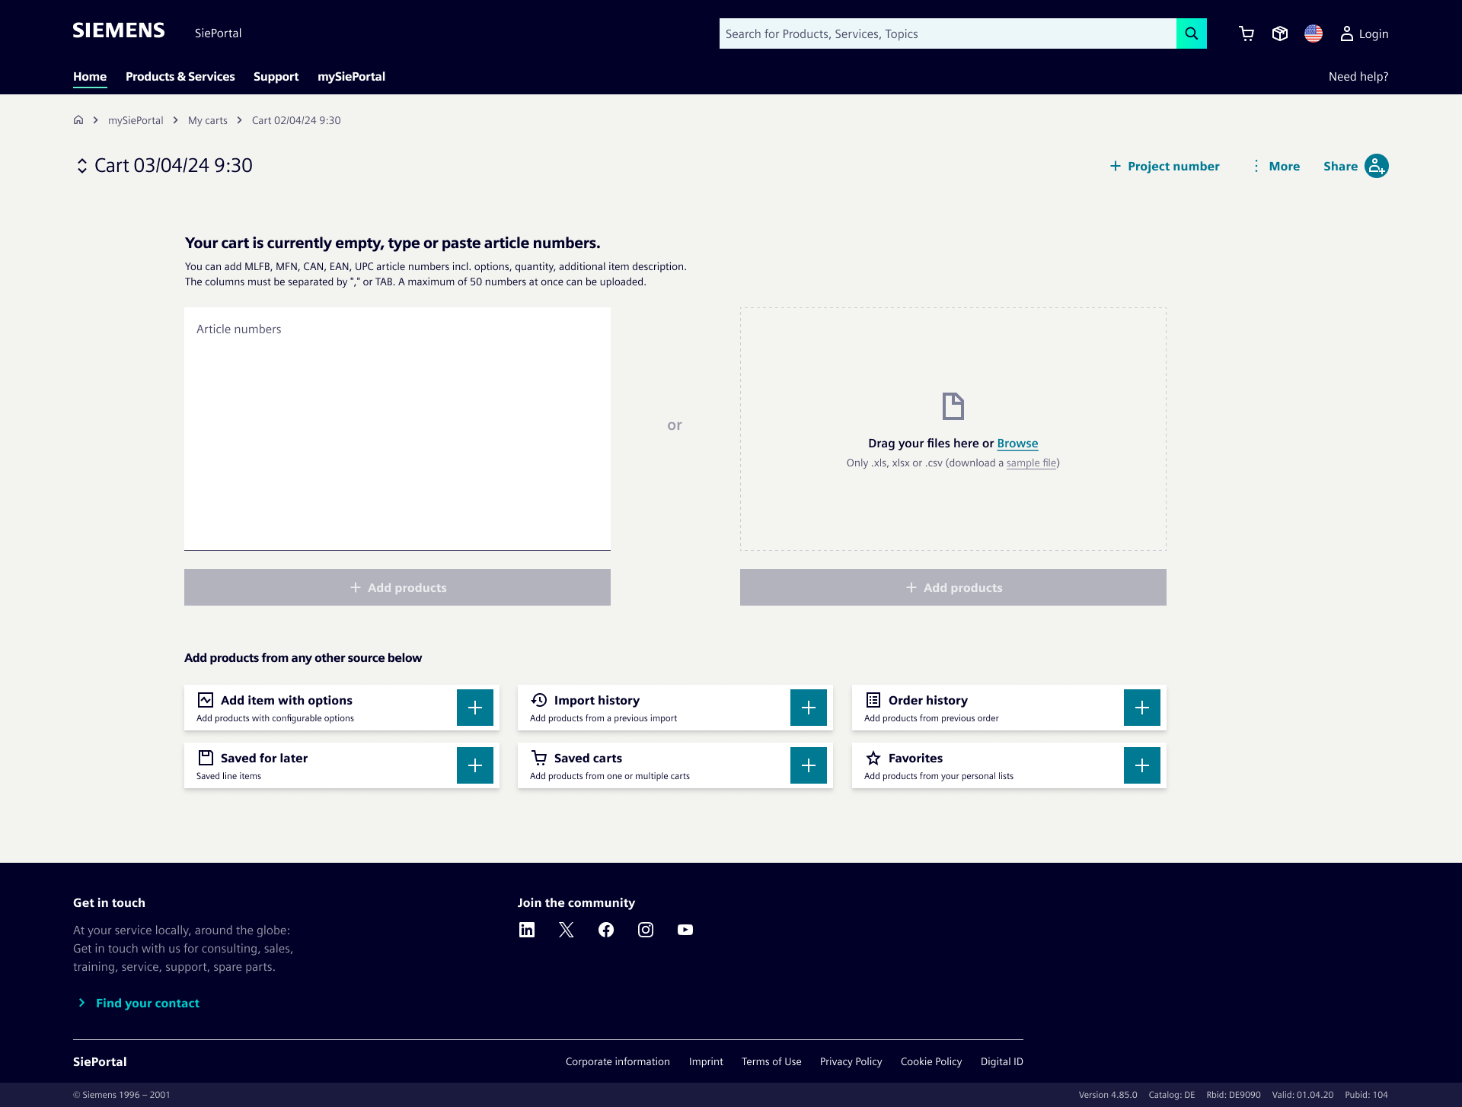Click Find your contact link

[139, 1003]
